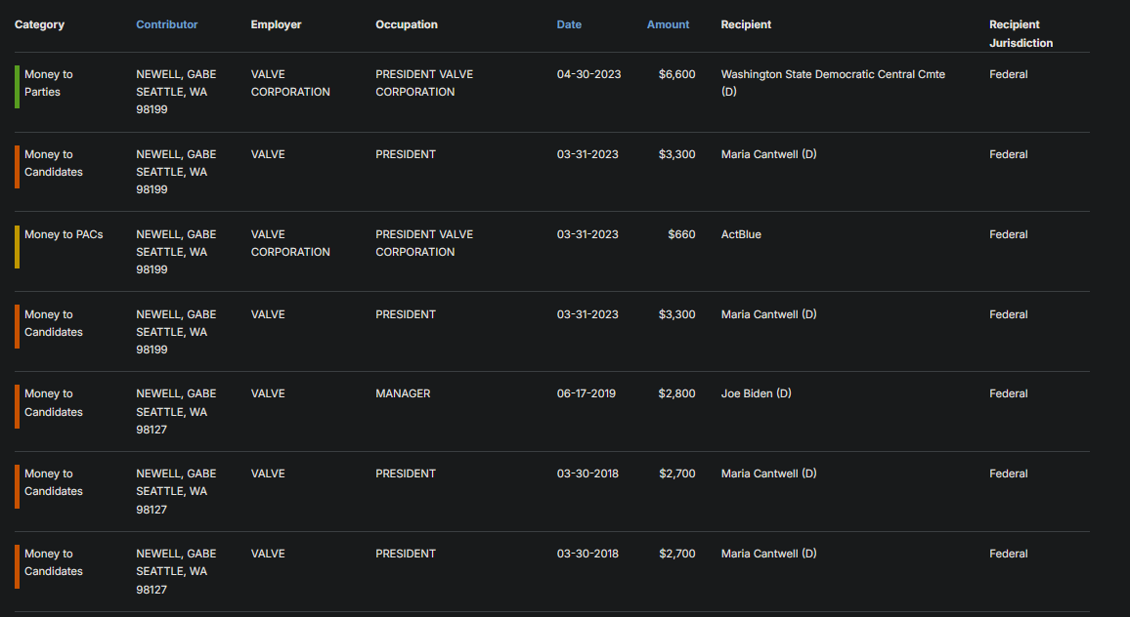This screenshot has height=617, width=1130.
Task: Select the ActBlue recipient
Action: (741, 234)
